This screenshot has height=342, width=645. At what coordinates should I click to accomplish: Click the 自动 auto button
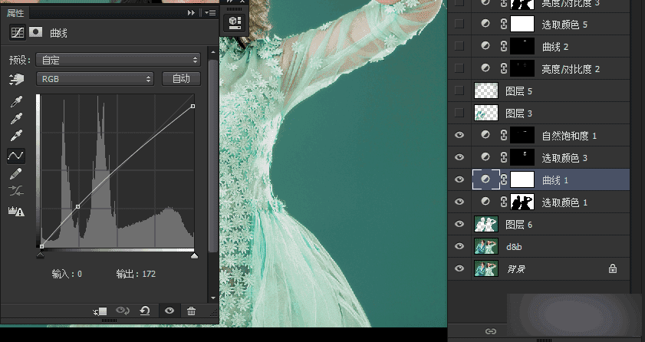pyautogui.click(x=181, y=79)
